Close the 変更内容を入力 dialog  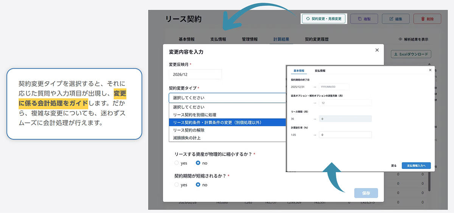(377, 50)
